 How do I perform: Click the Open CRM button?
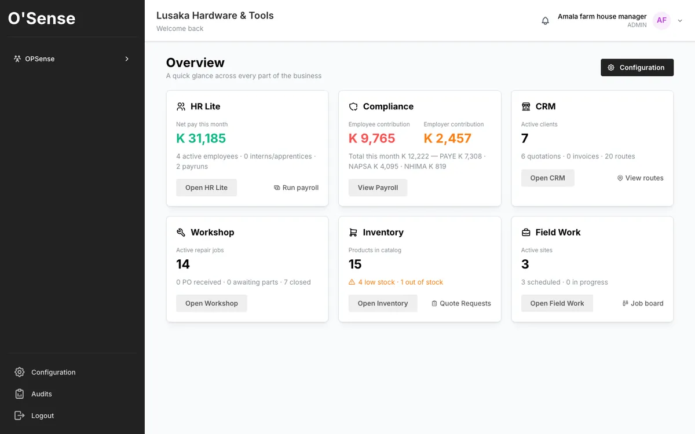pyautogui.click(x=547, y=178)
